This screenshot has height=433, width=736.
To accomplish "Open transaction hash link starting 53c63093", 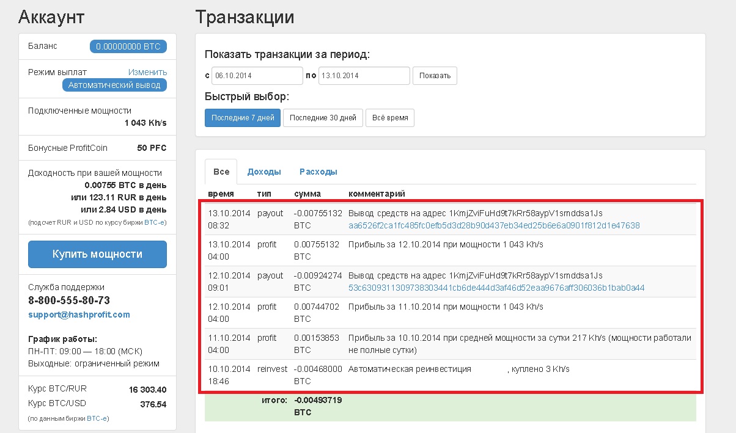I will coord(496,288).
